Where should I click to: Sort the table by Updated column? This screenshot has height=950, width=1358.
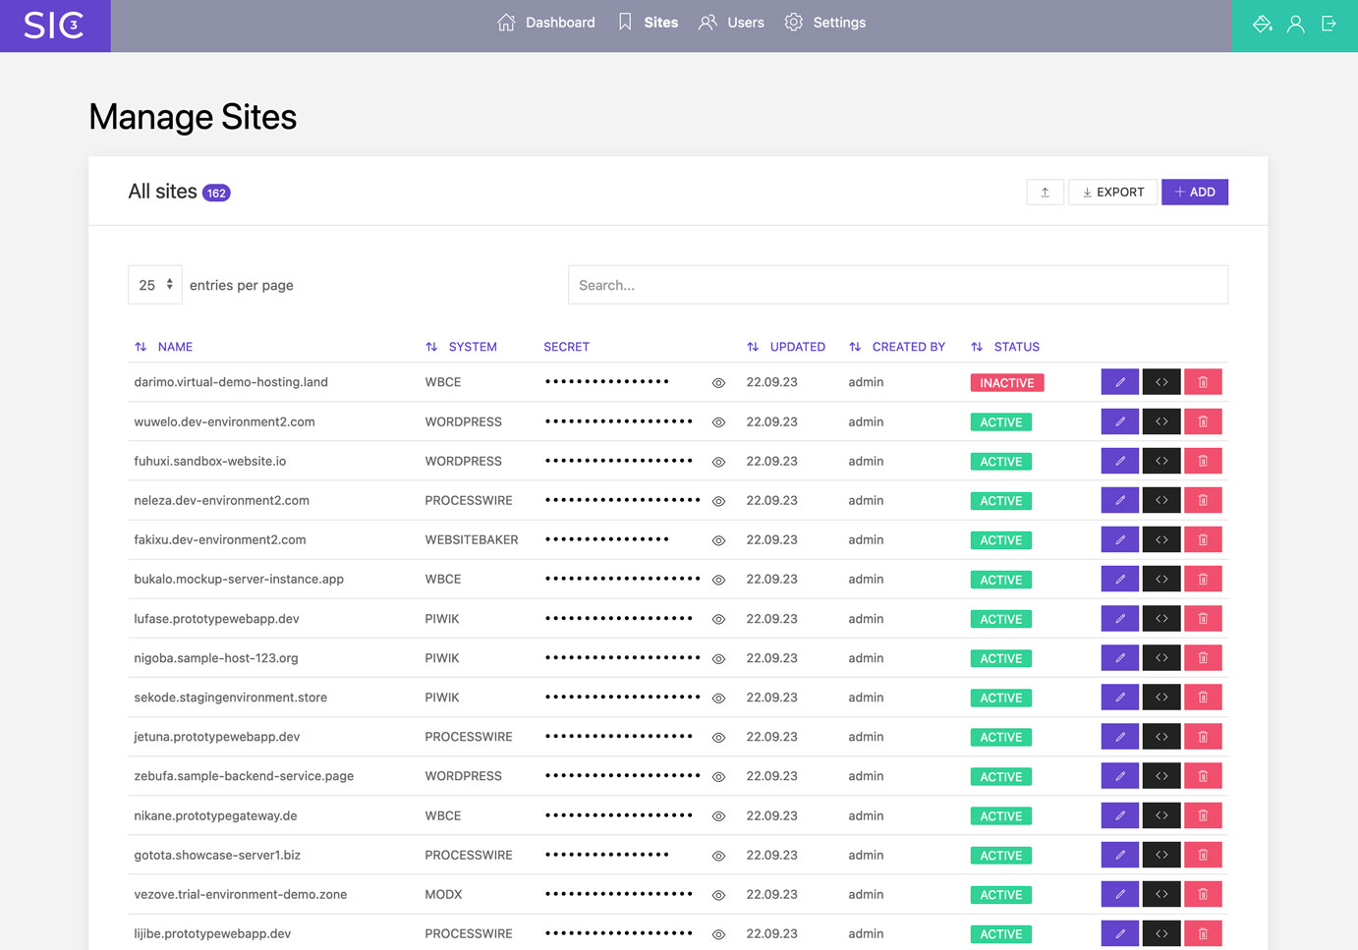(x=786, y=347)
